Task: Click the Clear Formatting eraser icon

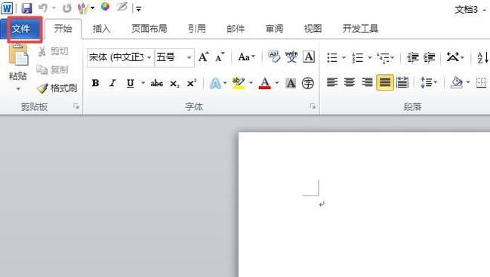Action: pos(274,57)
